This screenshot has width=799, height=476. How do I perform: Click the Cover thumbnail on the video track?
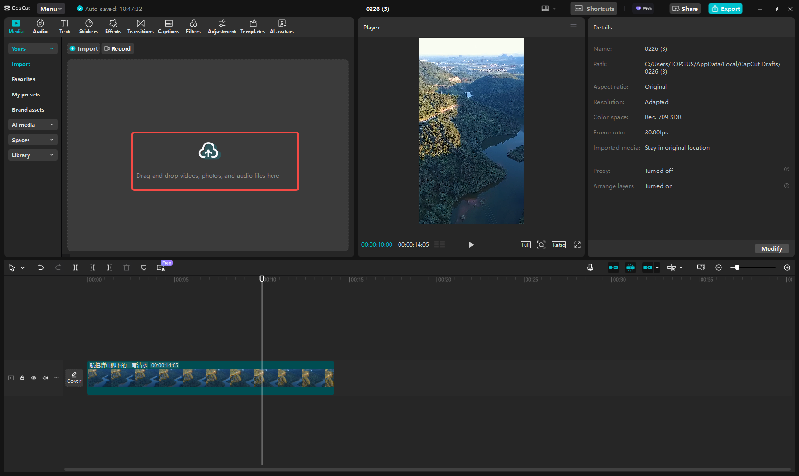74,378
